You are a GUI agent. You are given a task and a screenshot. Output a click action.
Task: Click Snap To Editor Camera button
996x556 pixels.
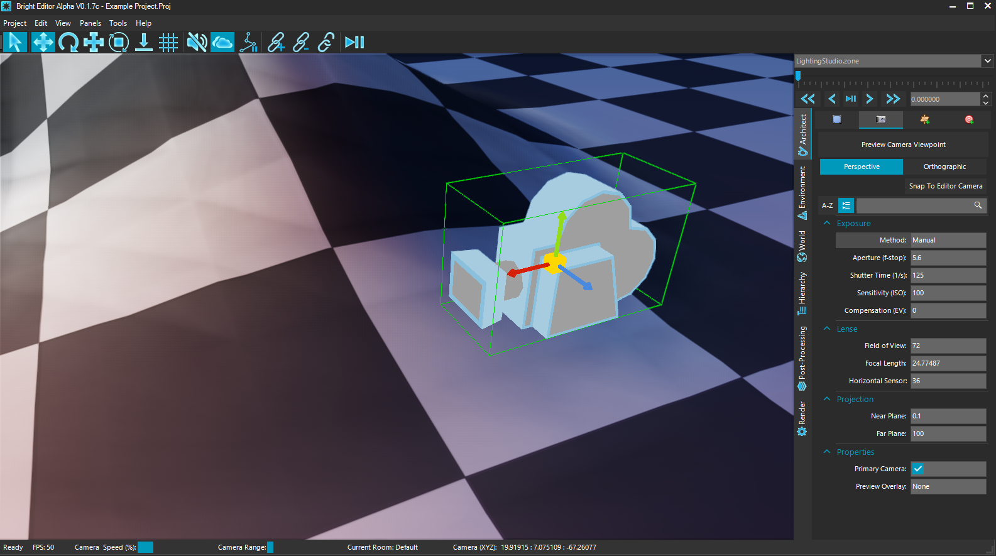pos(945,186)
